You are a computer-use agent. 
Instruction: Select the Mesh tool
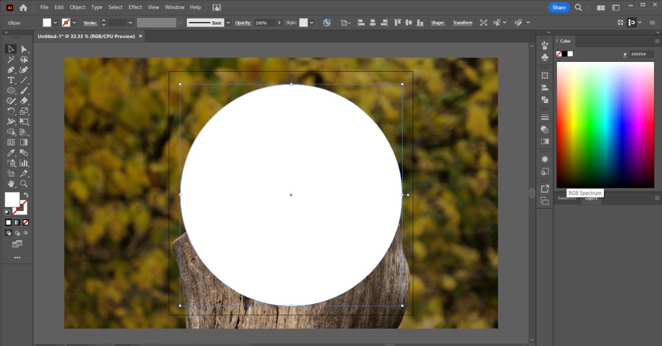tap(11, 143)
